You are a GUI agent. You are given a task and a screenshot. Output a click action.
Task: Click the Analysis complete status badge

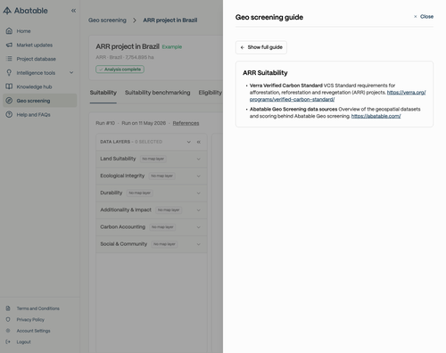pos(120,70)
